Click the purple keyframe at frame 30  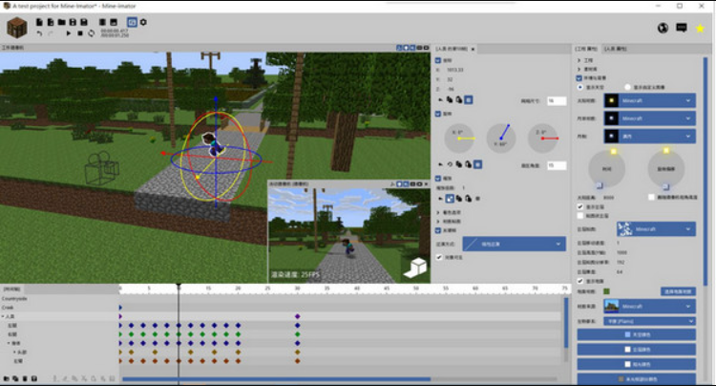coord(297,316)
